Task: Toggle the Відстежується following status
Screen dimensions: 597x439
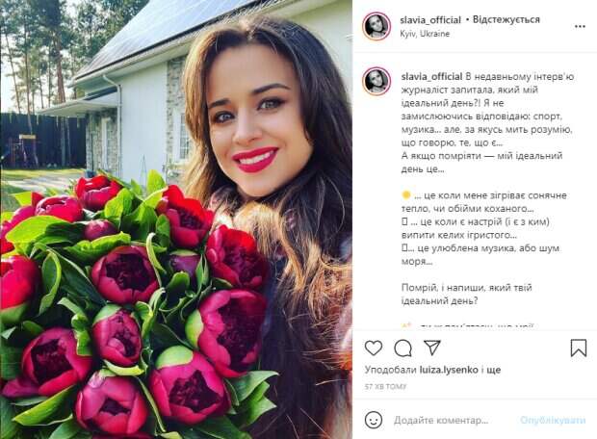Action: click(x=506, y=19)
